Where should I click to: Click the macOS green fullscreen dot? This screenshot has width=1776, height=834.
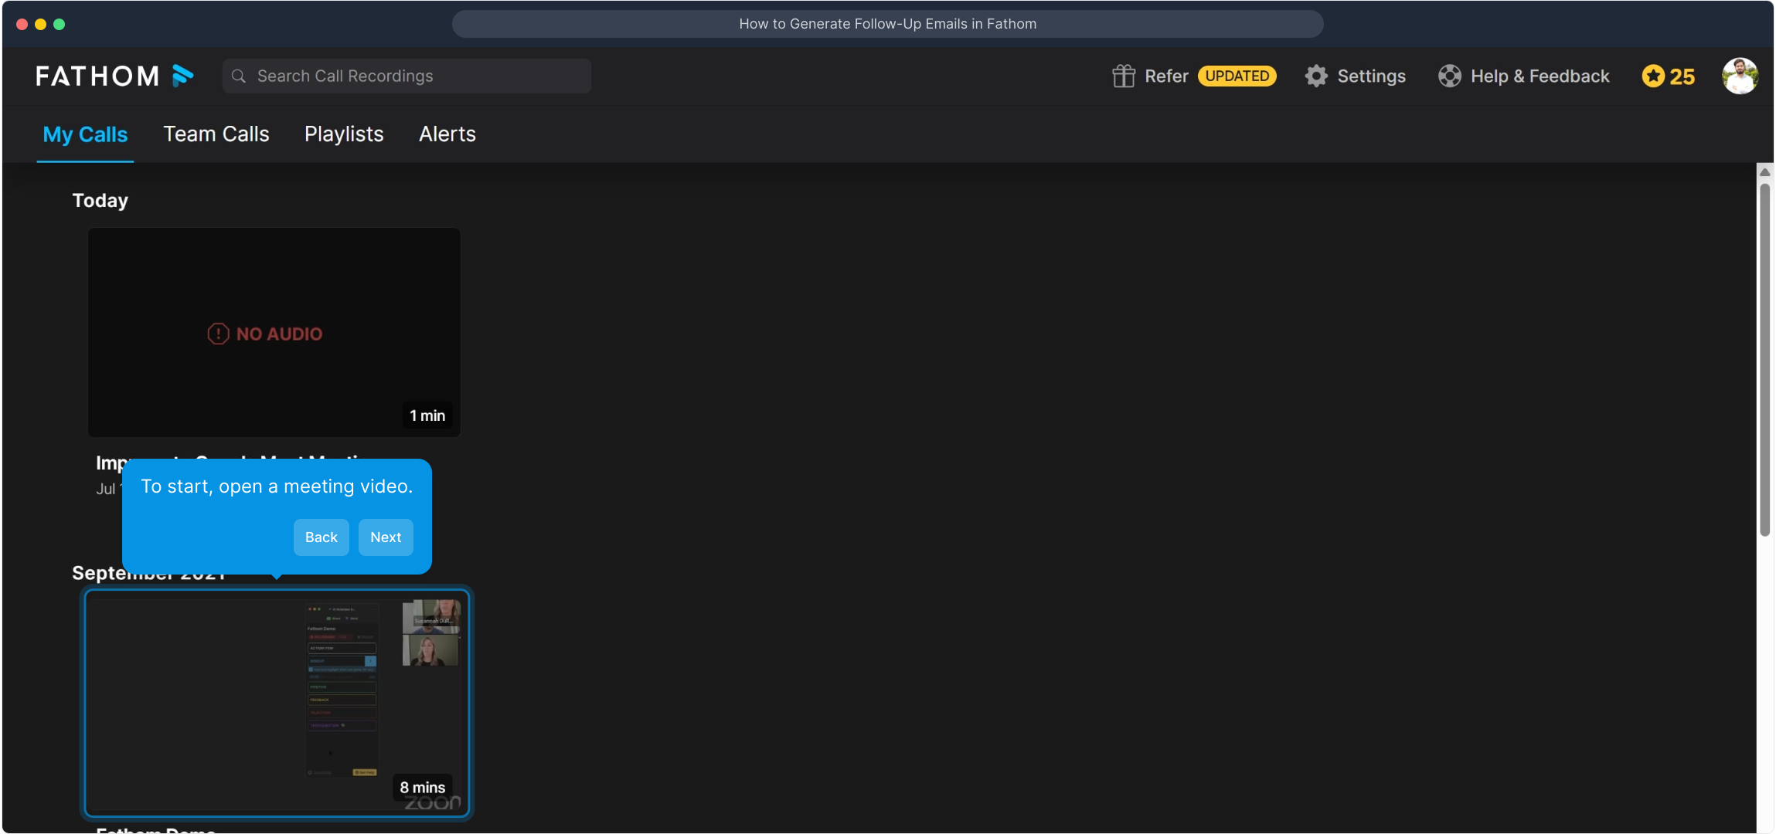[60, 24]
